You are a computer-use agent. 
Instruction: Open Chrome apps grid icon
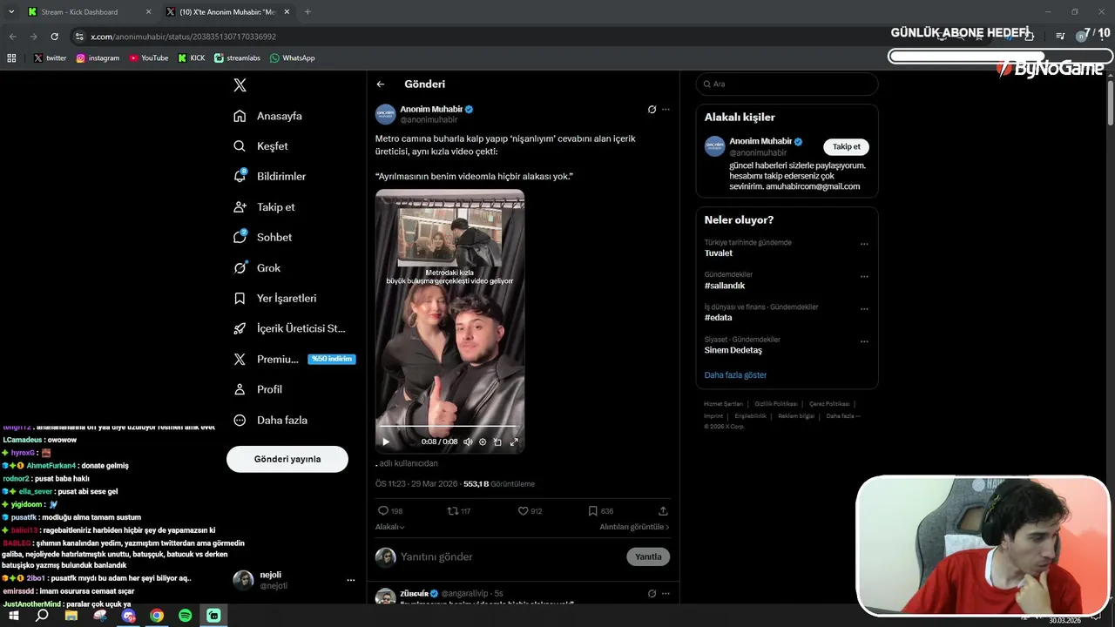click(x=11, y=58)
